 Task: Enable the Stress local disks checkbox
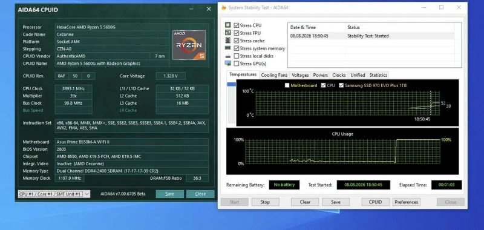(x=237, y=56)
